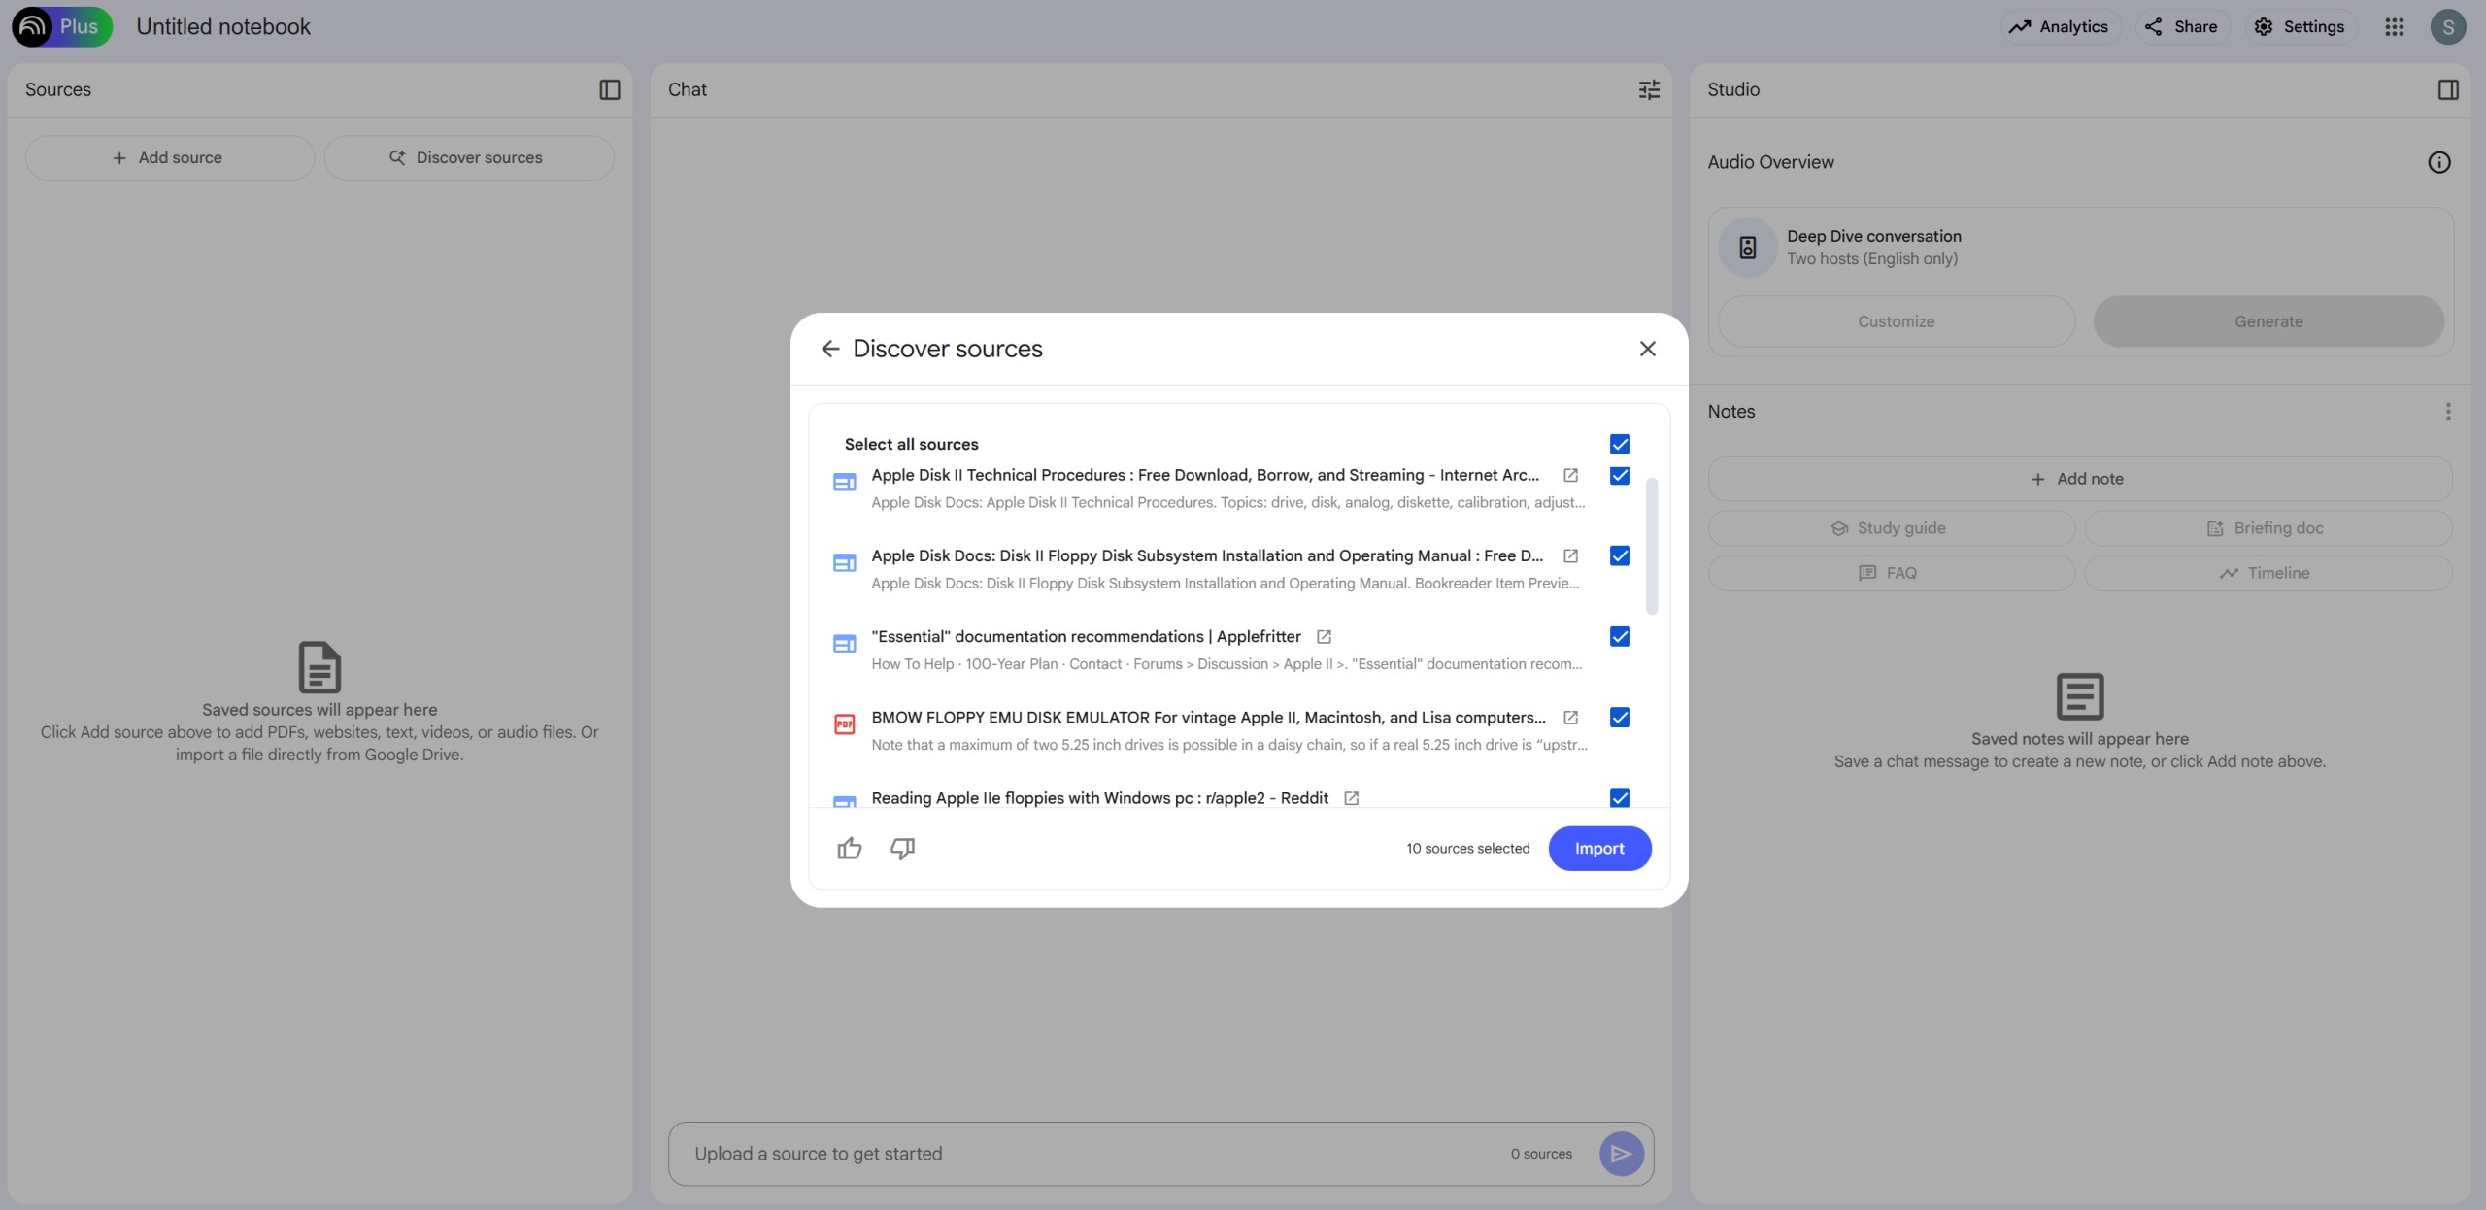The image size is (2486, 1210).
Task: Open BMOW Floppy Emu PDF external link
Action: pyautogui.click(x=1570, y=718)
